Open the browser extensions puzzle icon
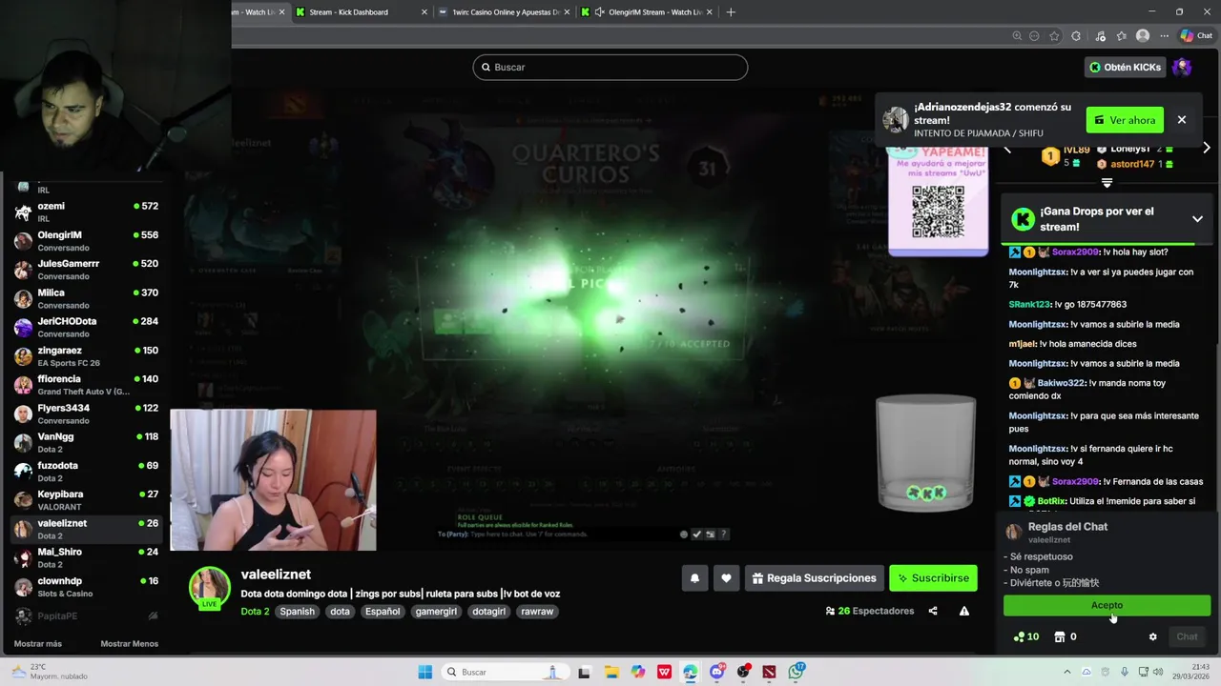The width and height of the screenshot is (1221, 686). 1076,36
